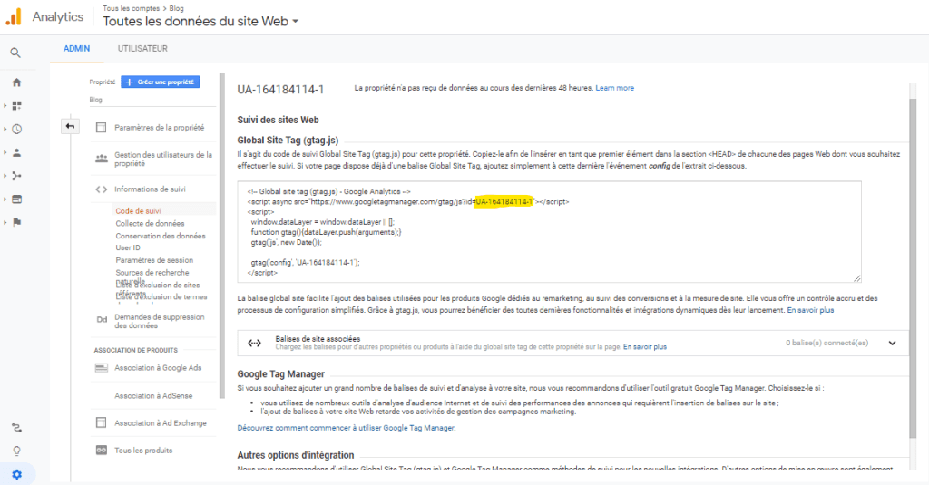Viewport: 929px width, 485px height.
Task: Open Association à Ad Exchange
Action: (x=161, y=422)
